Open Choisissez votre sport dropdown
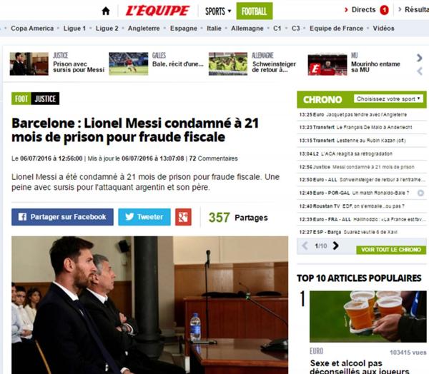This screenshot has height=374, width=429. 388,99
